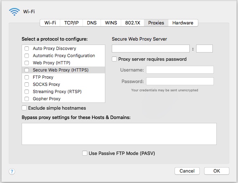Image resolution: width=238 pixels, height=183 pixels.
Task: Check the Web Proxy (HTTP) protocol box
Action: coord(27,63)
